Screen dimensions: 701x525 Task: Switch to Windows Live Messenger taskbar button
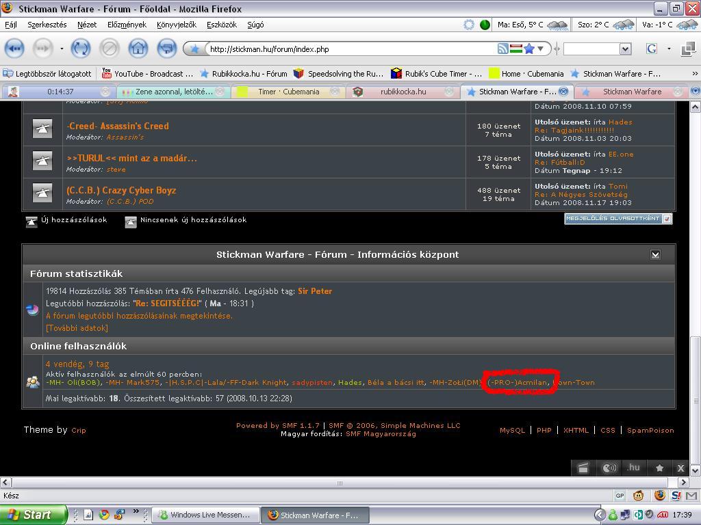(205, 515)
